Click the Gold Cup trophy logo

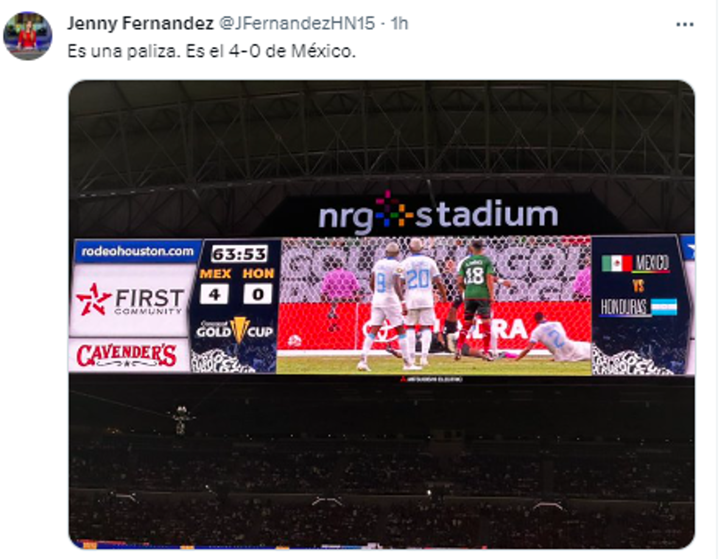[x=239, y=330]
